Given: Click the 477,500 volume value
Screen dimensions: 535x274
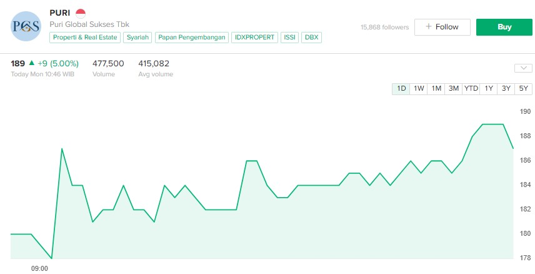Looking at the screenshot, I should (x=108, y=64).
